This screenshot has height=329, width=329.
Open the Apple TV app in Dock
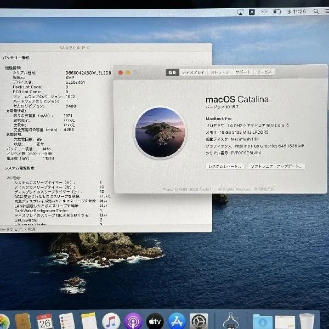[x=155, y=321]
